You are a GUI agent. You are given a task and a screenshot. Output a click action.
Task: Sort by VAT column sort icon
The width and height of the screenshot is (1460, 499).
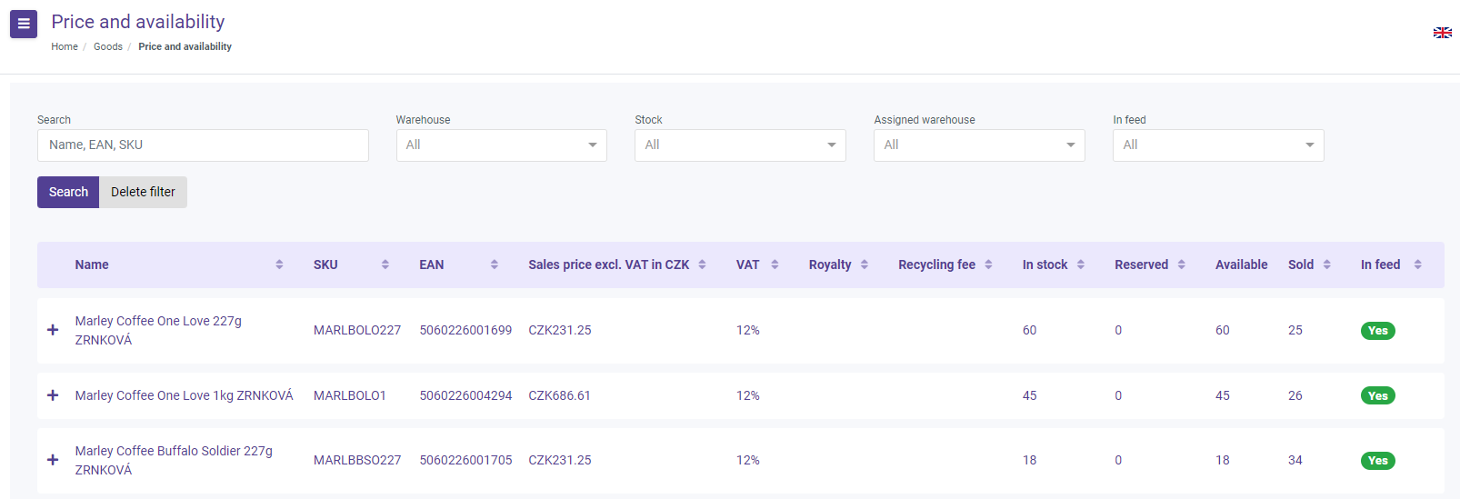click(775, 264)
